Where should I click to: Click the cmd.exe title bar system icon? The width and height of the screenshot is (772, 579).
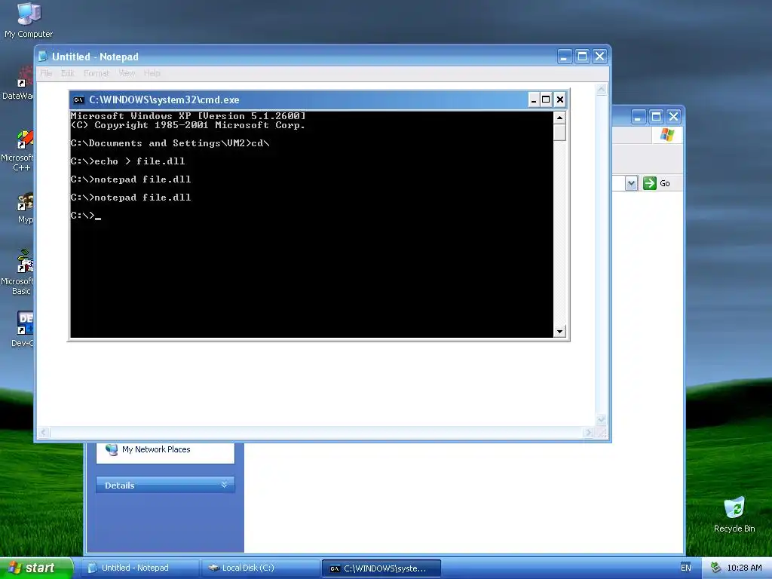pos(78,100)
